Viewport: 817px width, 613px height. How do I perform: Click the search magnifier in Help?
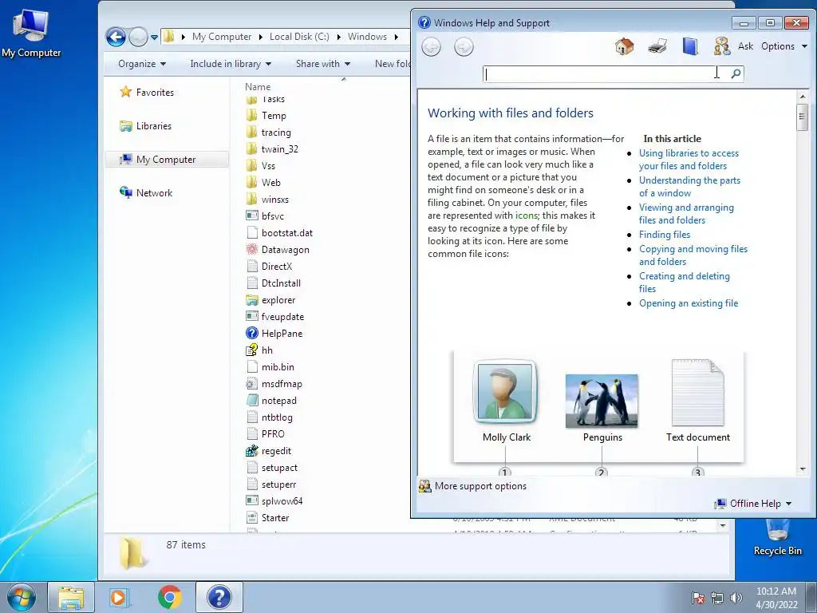(x=736, y=73)
